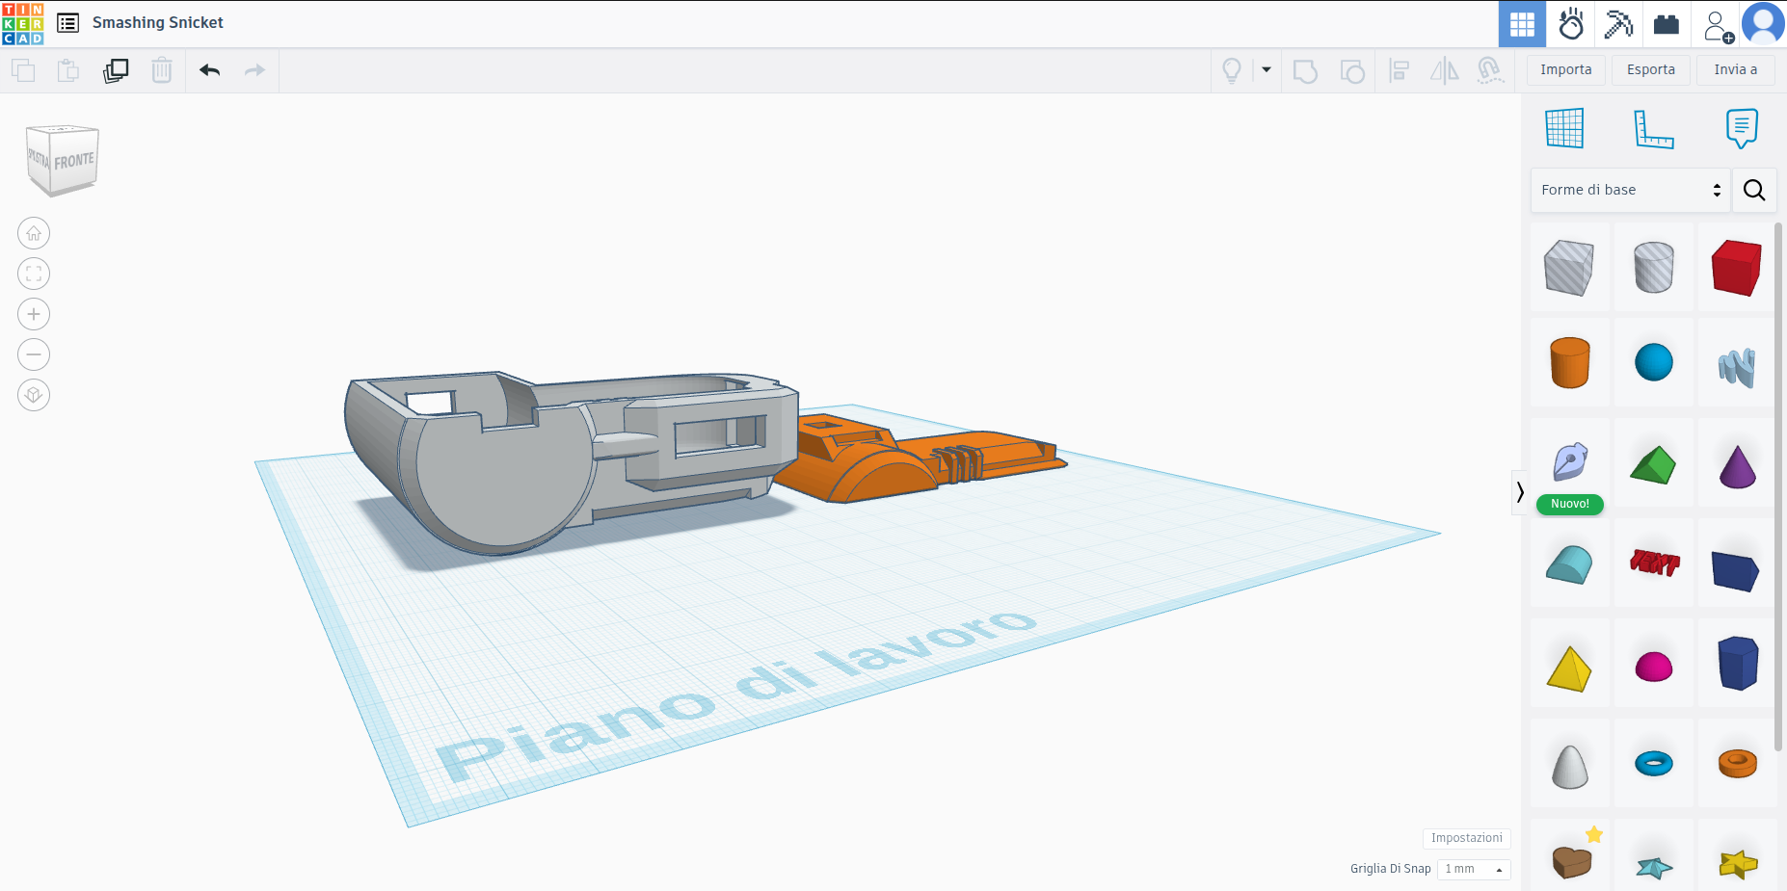
Task: Select the striped Box hole shape
Action: [x=1569, y=268]
